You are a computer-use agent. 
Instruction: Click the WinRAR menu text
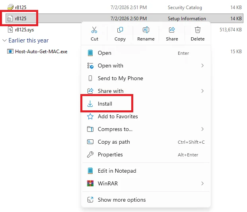click(x=108, y=183)
